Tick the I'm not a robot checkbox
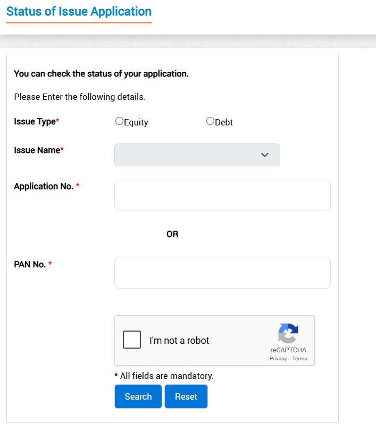Image resolution: width=376 pixels, height=431 pixels. (132, 340)
